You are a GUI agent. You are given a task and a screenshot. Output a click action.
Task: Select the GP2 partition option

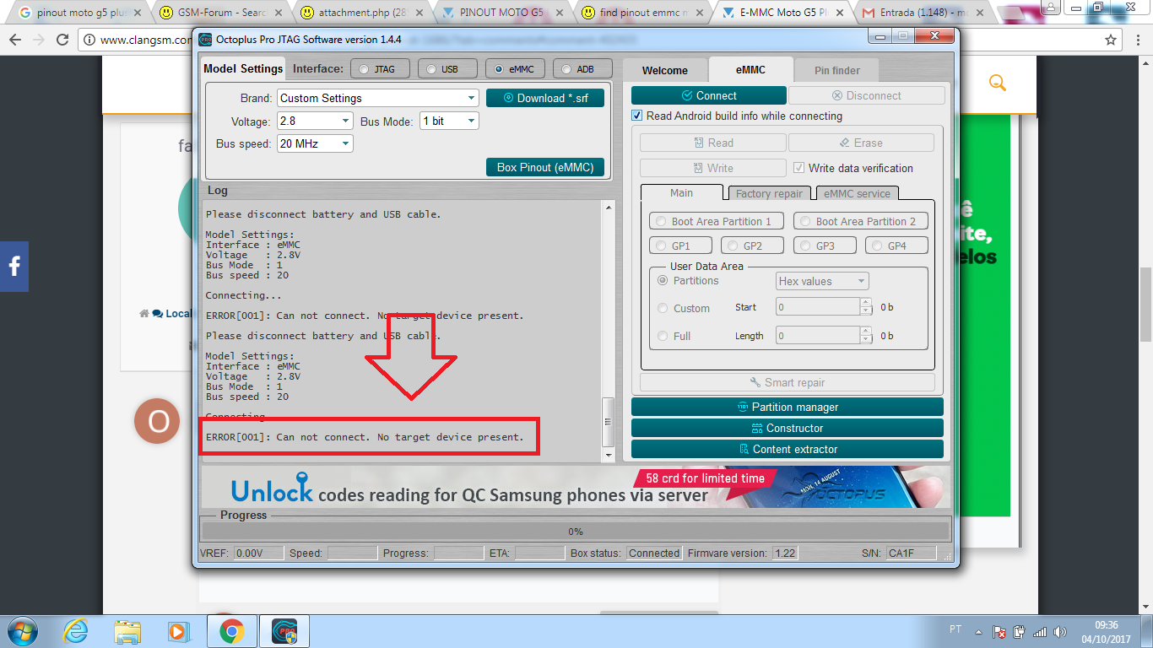point(752,246)
